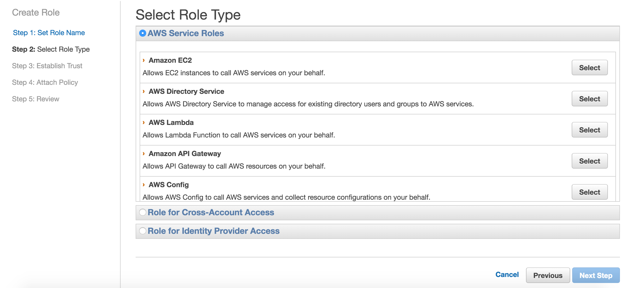The image size is (633, 288).
Task: Expand the Amazon API Gateway chevron
Action: tap(144, 154)
